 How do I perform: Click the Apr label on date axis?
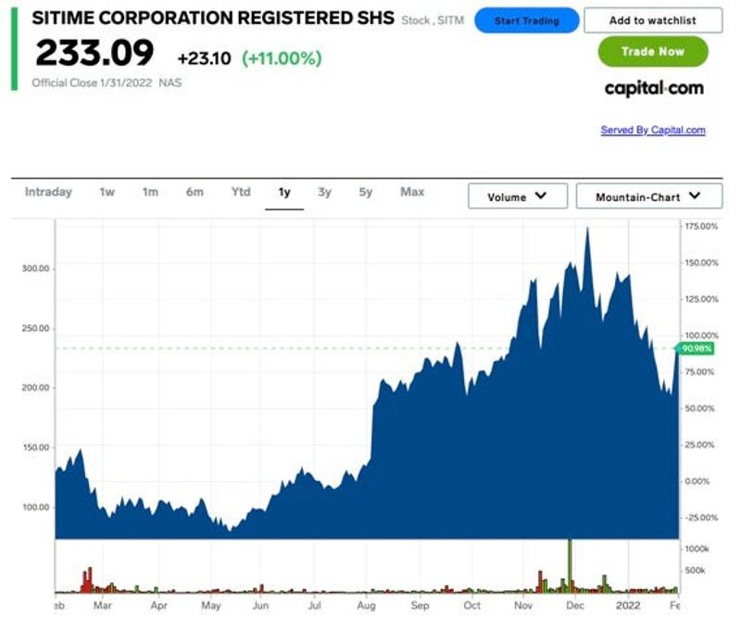pyautogui.click(x=158, y=606)
